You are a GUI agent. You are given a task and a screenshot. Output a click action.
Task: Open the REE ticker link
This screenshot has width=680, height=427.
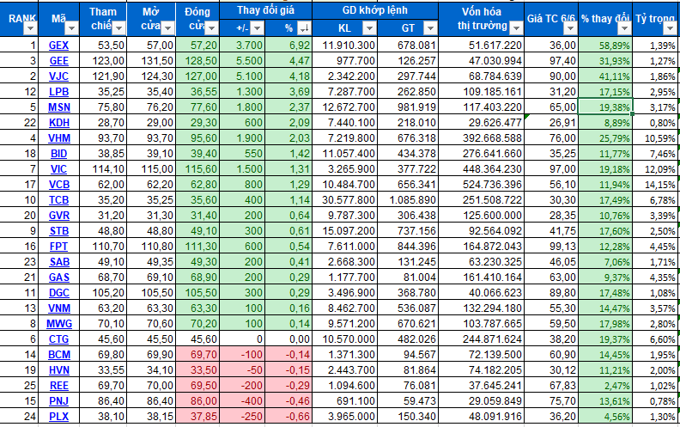tap(58, 386)
